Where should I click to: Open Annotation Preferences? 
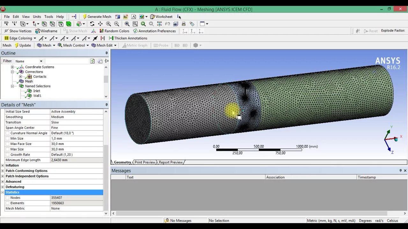click(x=155, y=31)
